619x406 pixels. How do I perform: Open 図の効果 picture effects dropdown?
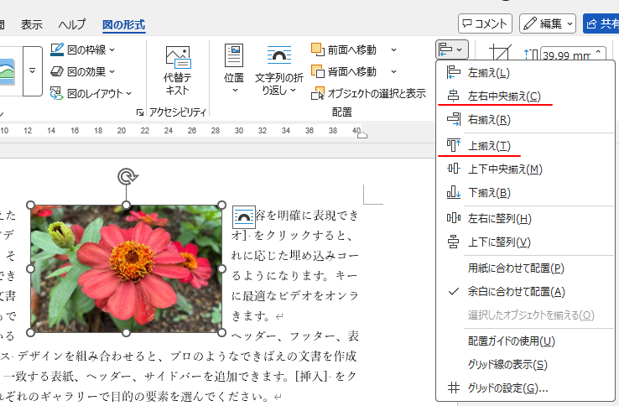pyautogui.click(x=83, y=71)
